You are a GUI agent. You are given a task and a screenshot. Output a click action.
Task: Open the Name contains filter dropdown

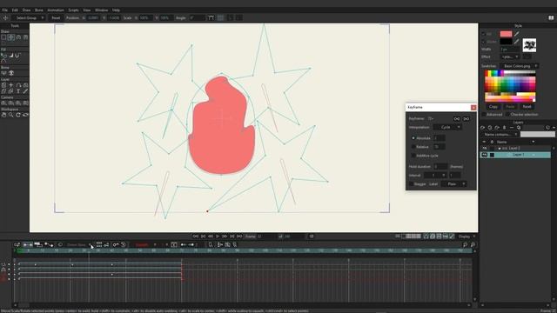point(500,135)
